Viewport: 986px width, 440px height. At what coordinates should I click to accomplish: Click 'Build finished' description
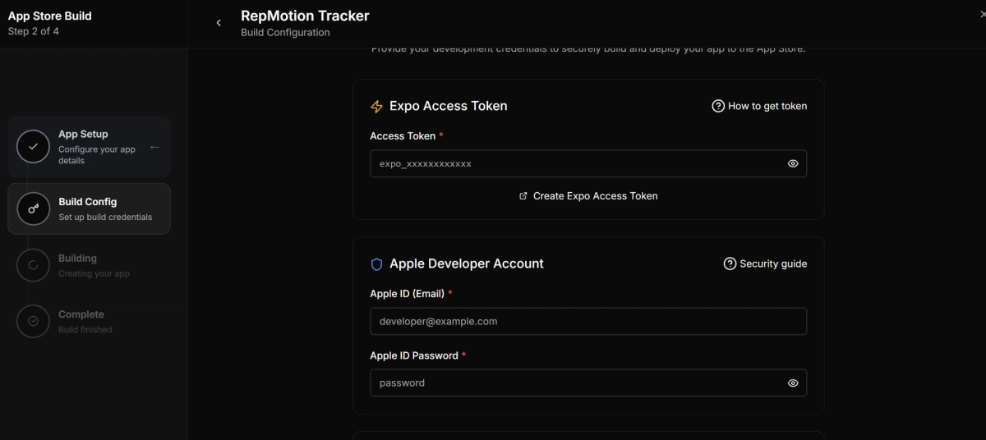[x=85, y=330]
